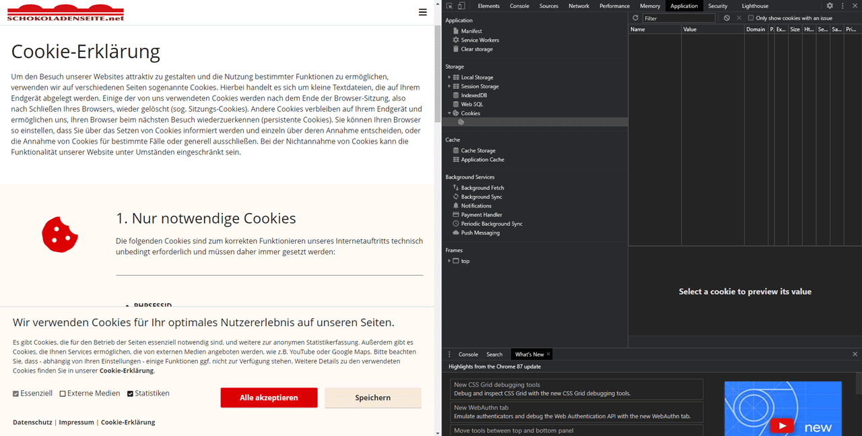Screen dimensions: 862x436
Task: Open the Notifications background service
Action: pyautogui.click(x=476, y=206)
